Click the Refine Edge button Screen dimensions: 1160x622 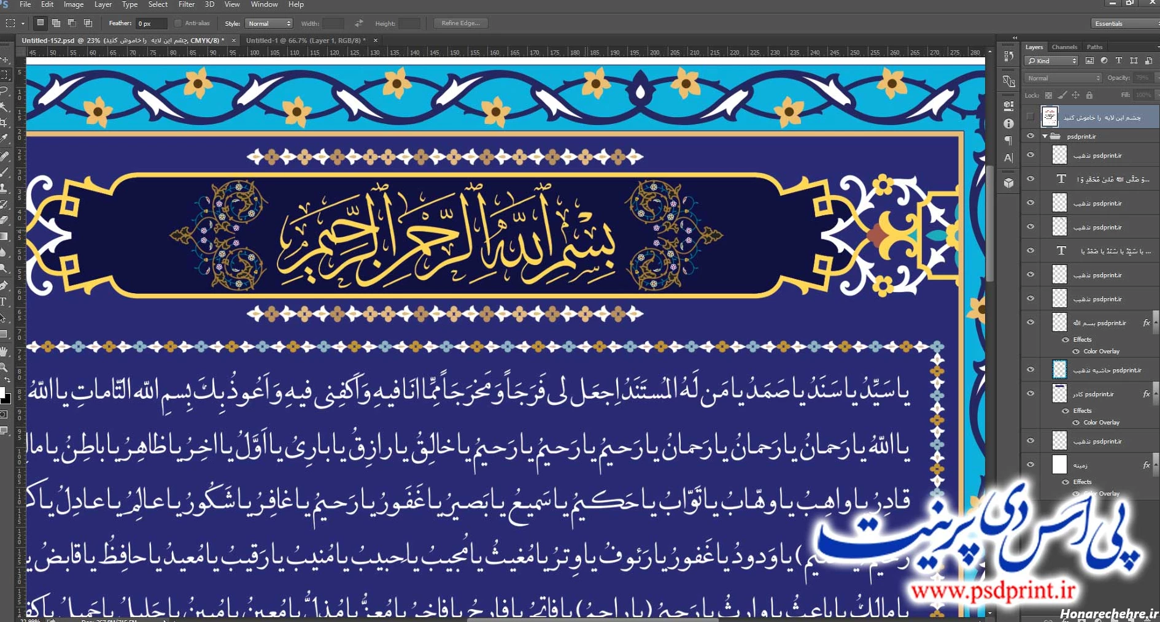[460, 23]
